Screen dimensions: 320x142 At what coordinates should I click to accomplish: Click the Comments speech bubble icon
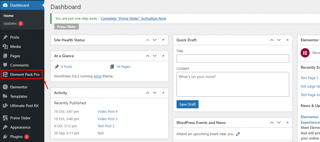[5, 65]
